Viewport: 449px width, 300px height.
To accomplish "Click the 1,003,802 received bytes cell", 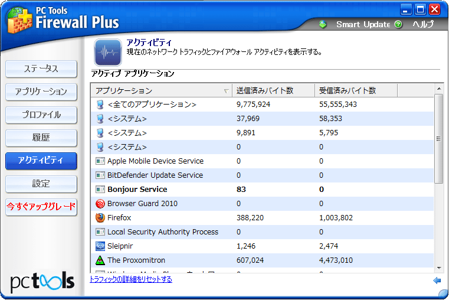I will [336, 218].
